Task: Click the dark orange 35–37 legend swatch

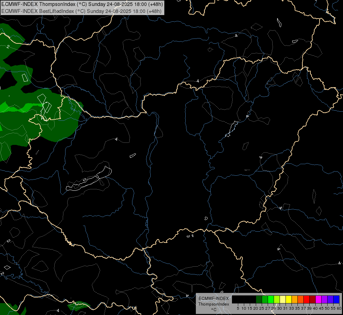Action: pos(301,300)
